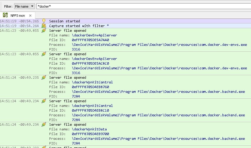
Task: Close the NPFS mon tab
Action: coord(30,15)
